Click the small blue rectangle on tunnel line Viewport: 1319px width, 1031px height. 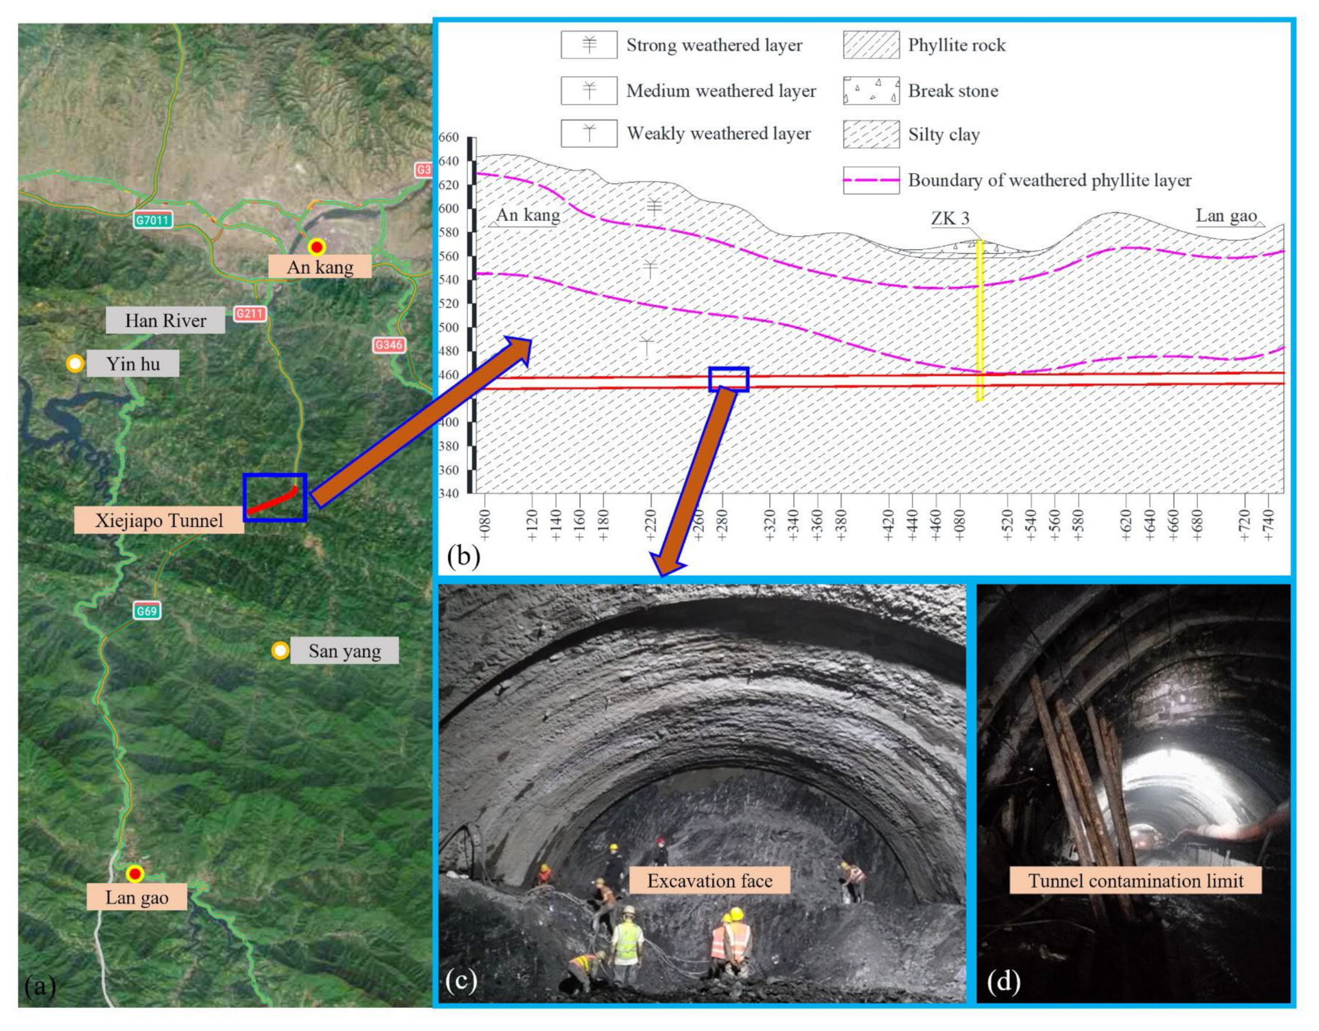coord(729,379)
